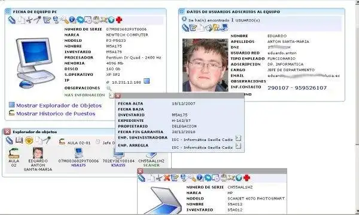Close the Fecha Alta details popup
The height and width of the screenshot is (215, 359).
point(118,96)
